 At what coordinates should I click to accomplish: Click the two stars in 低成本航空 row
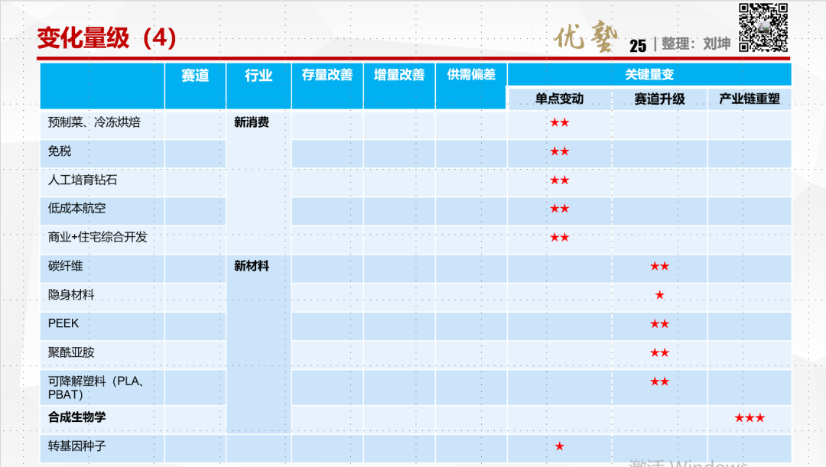pyautogui.click(x=559, y=209)
